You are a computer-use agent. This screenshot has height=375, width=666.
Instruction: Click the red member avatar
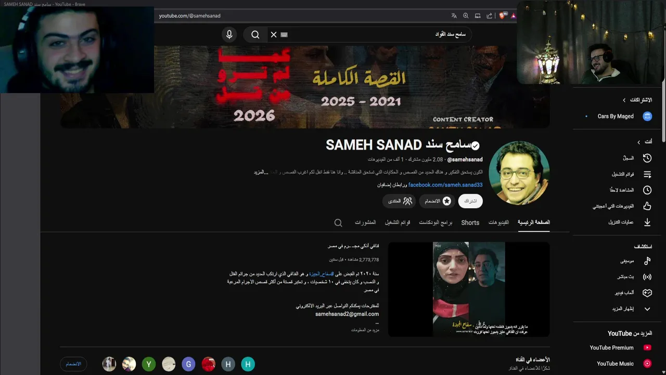pos(209,364)
